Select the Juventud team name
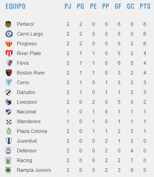 pos(27,141)
